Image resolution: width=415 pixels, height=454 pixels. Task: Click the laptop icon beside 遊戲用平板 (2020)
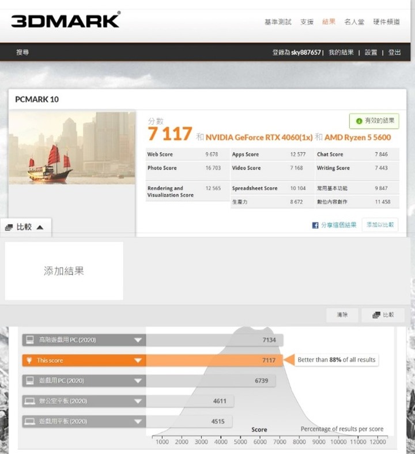(30, 421)
